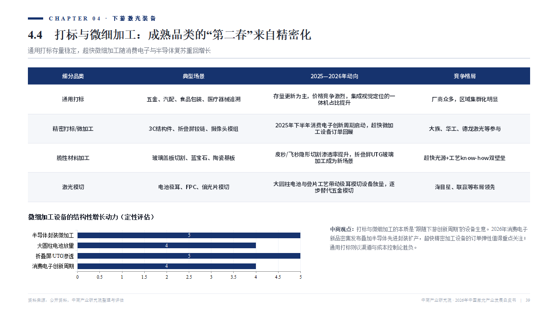Click the "消费电子创新周期" bar in the chart

point(167,266)
